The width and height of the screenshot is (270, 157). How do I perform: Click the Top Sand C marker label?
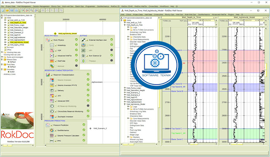tap(177, 128)
